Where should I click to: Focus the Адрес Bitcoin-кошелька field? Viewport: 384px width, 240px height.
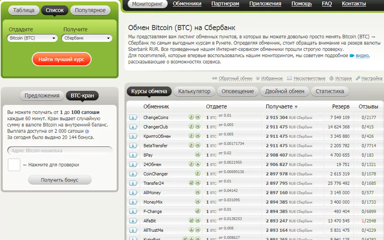click(60, 151)
